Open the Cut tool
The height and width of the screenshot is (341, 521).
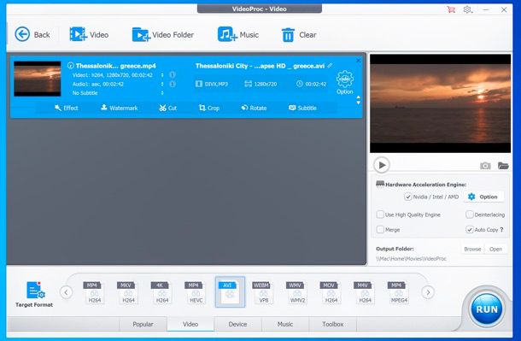pos(167,108)
